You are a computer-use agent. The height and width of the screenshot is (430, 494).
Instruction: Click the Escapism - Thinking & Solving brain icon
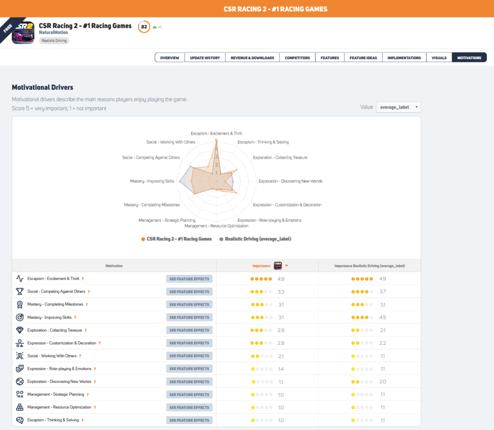(19, 420)
